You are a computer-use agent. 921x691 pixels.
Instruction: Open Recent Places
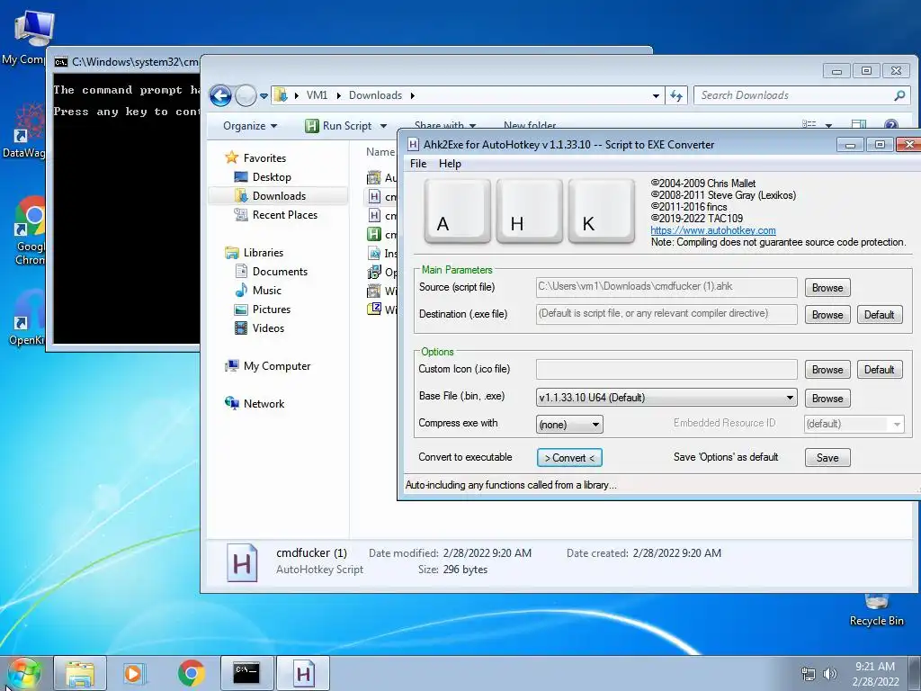click(x=284, y=215)
